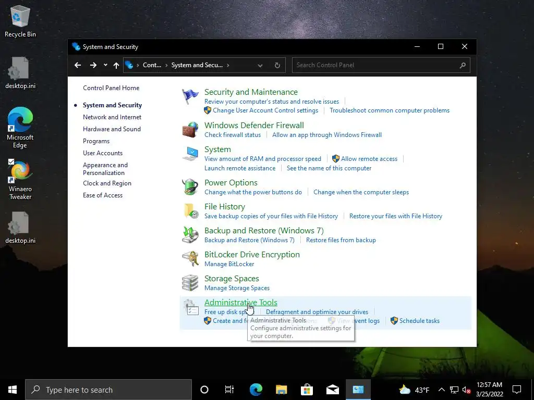Open Restore files from backup link

click(x=341, y=240)
